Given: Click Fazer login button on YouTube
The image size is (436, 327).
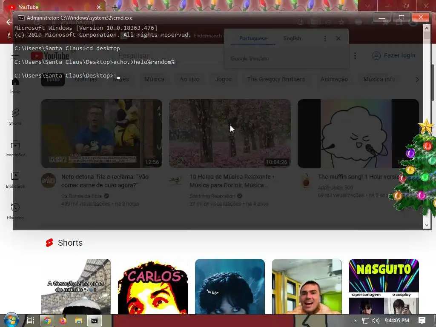Looking at the screenshot, I should (394, 56).
